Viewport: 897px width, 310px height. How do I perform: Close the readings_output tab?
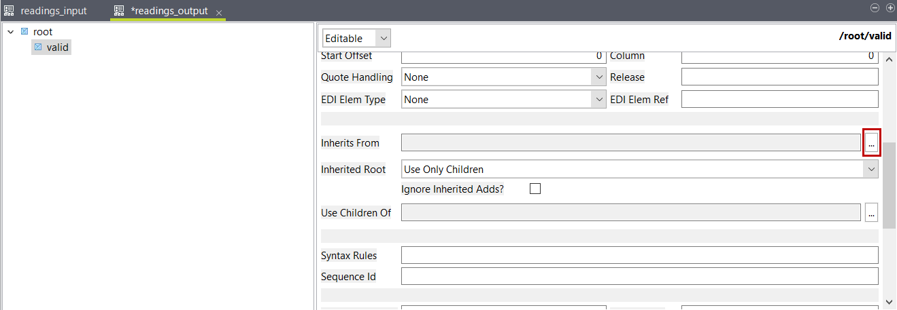(x=219, y=13)
